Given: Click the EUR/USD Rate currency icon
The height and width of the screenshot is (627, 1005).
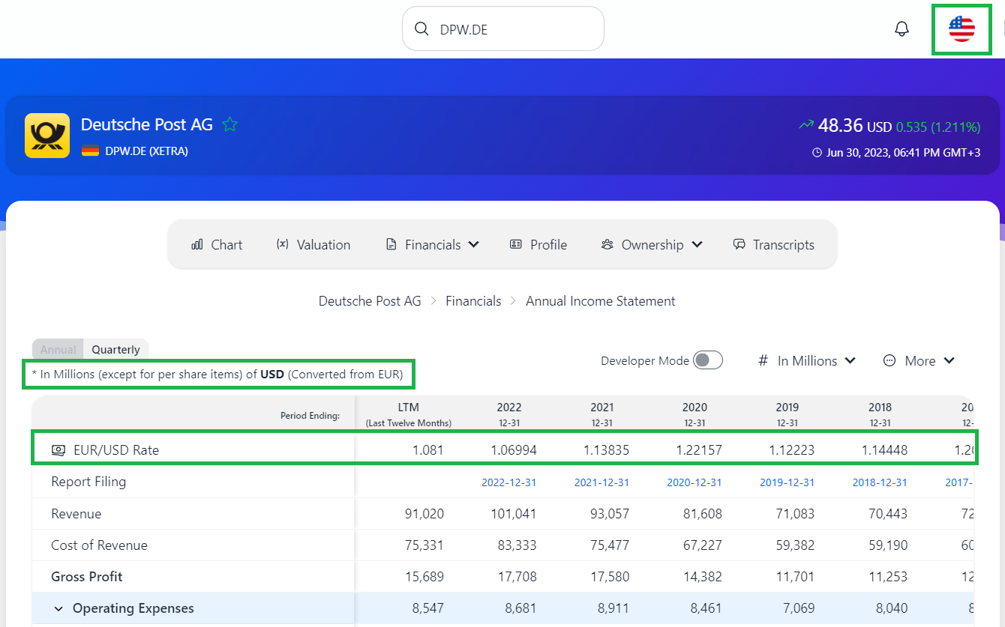Looking at the screenshot, I should coord(58,450).
